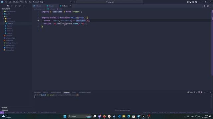Go back with the navigation arrow
The width and height of the screenshot is (213, 119).
[71, 2]
